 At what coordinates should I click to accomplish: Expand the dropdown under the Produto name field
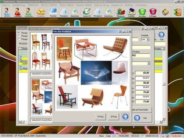tap(149, 63)
